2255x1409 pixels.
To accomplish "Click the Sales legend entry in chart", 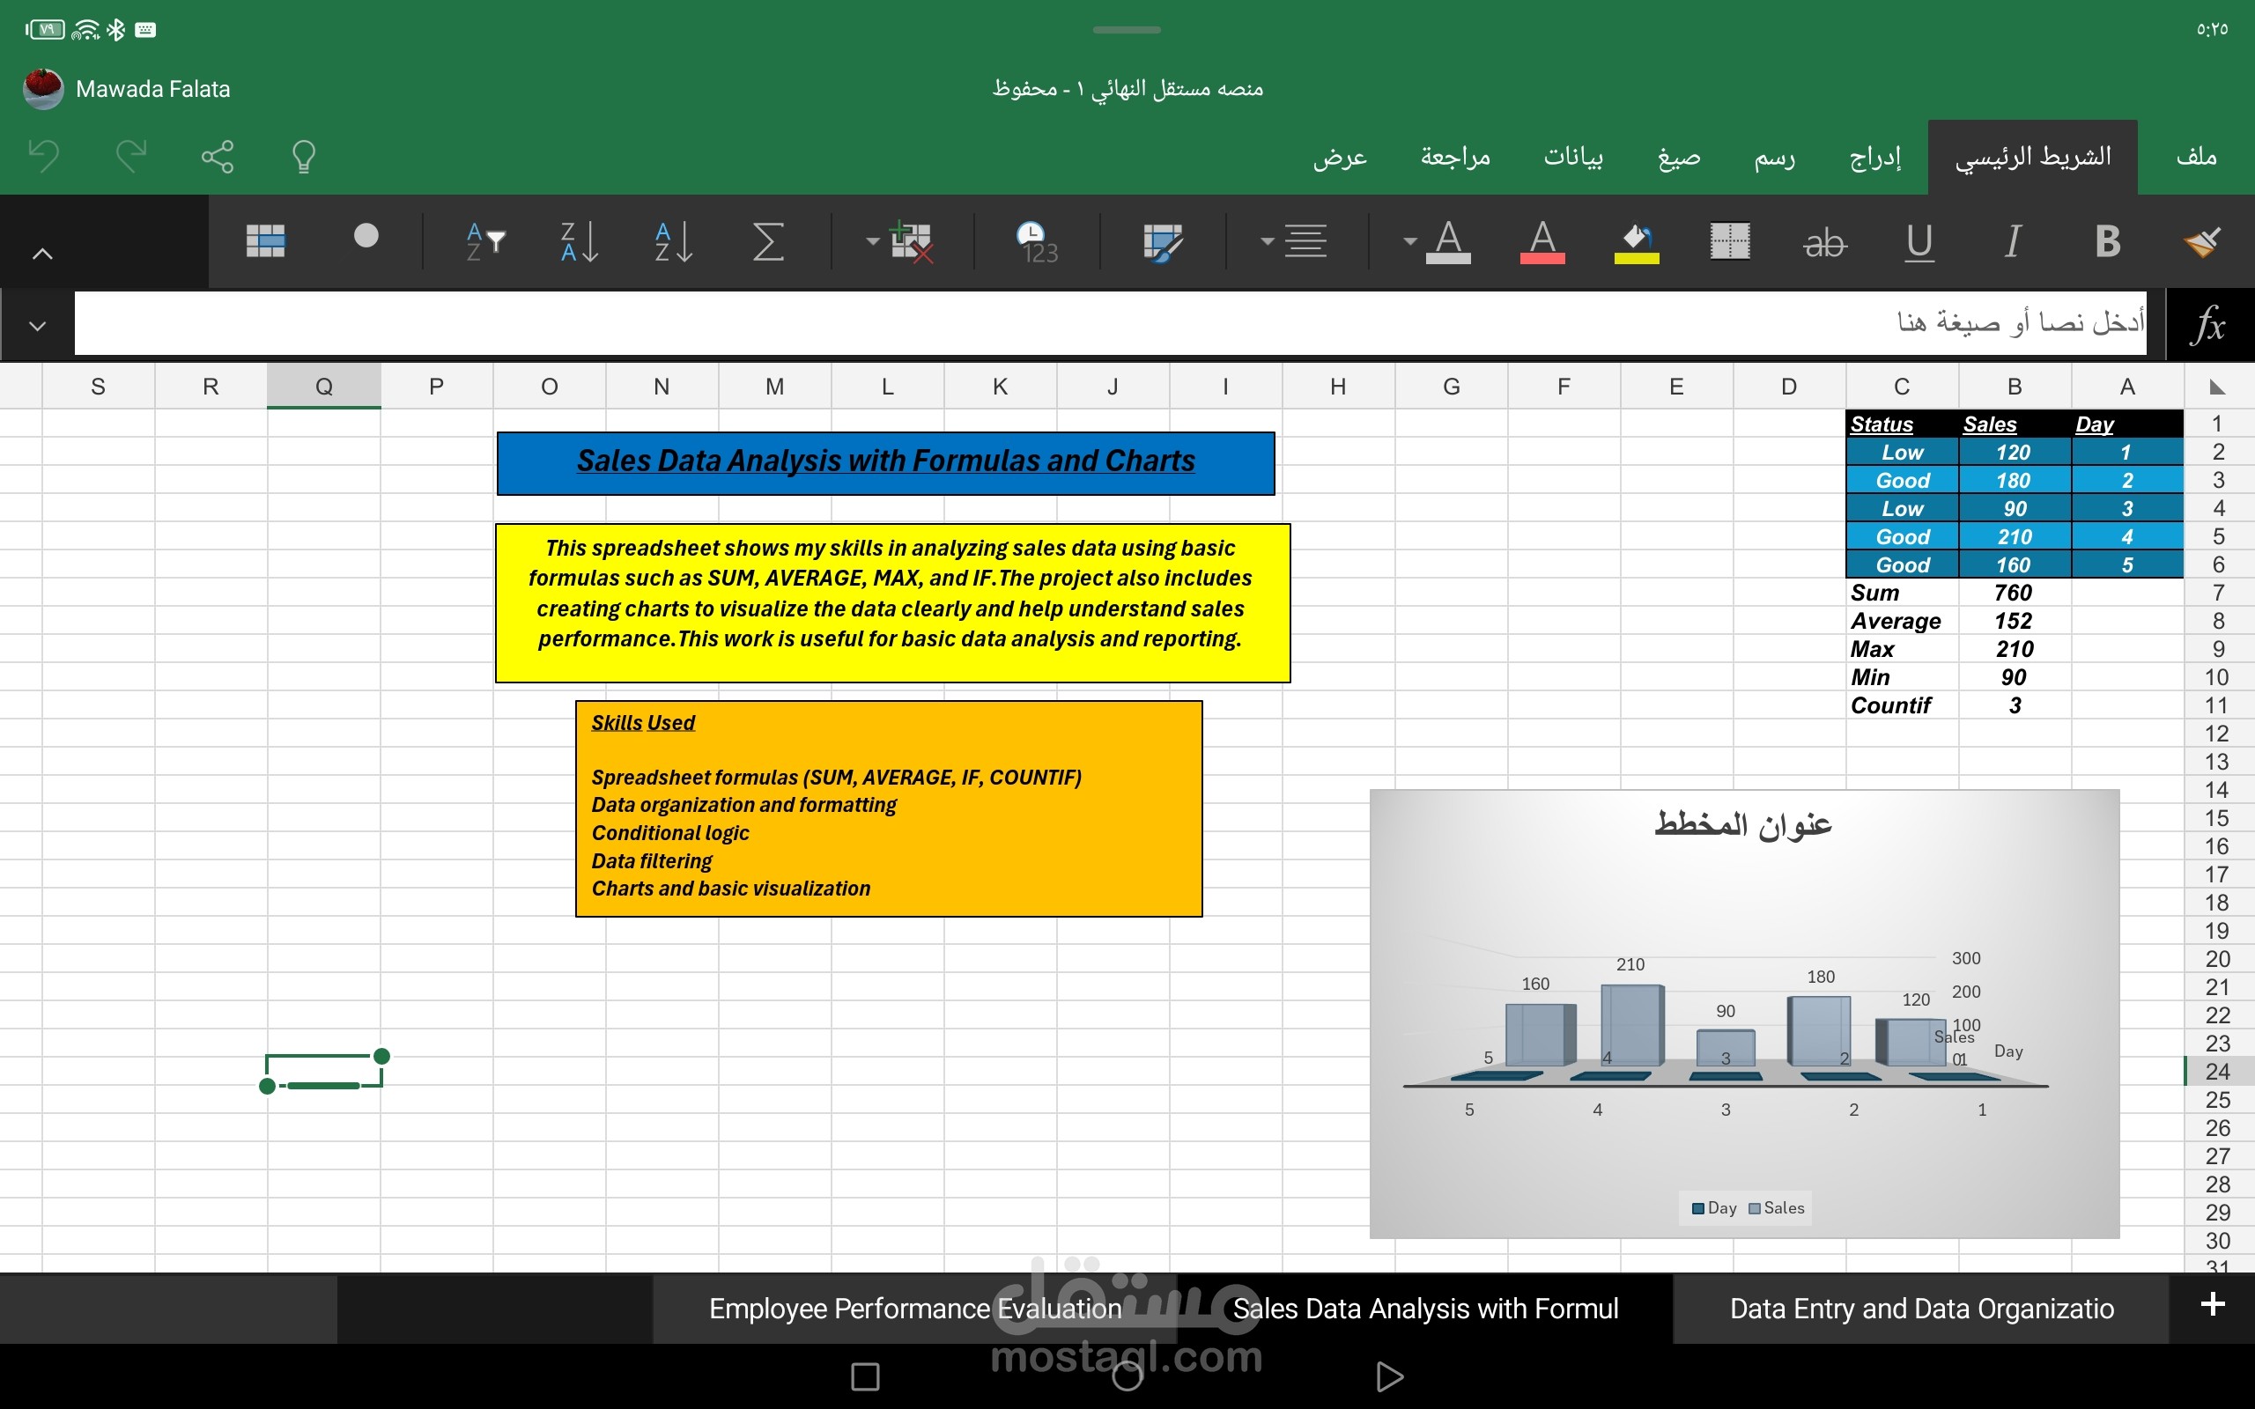I will [1777, 1207].
